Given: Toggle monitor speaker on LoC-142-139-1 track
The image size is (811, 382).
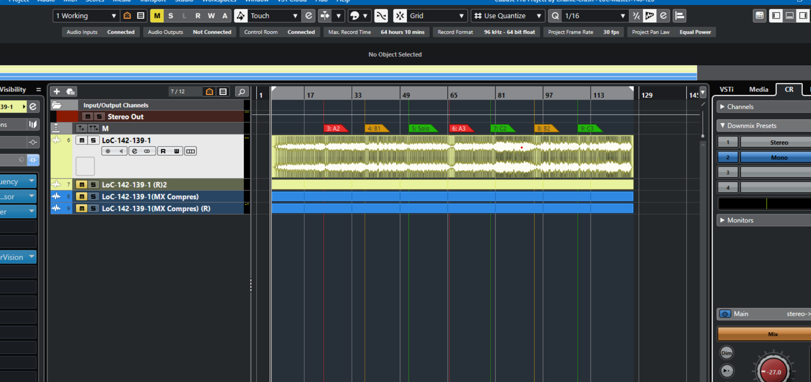Looking at the screenshot, I should (121, 151).
